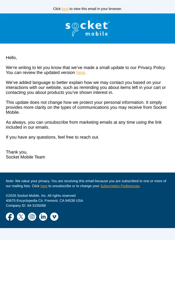Click the footer 'here' link to unsubscribe

tap(44, 186)
